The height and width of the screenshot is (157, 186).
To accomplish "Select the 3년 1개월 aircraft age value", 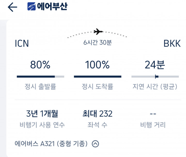I will pos(42,113).
